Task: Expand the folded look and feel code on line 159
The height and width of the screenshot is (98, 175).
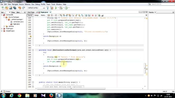Action: (x=33, y=87)
